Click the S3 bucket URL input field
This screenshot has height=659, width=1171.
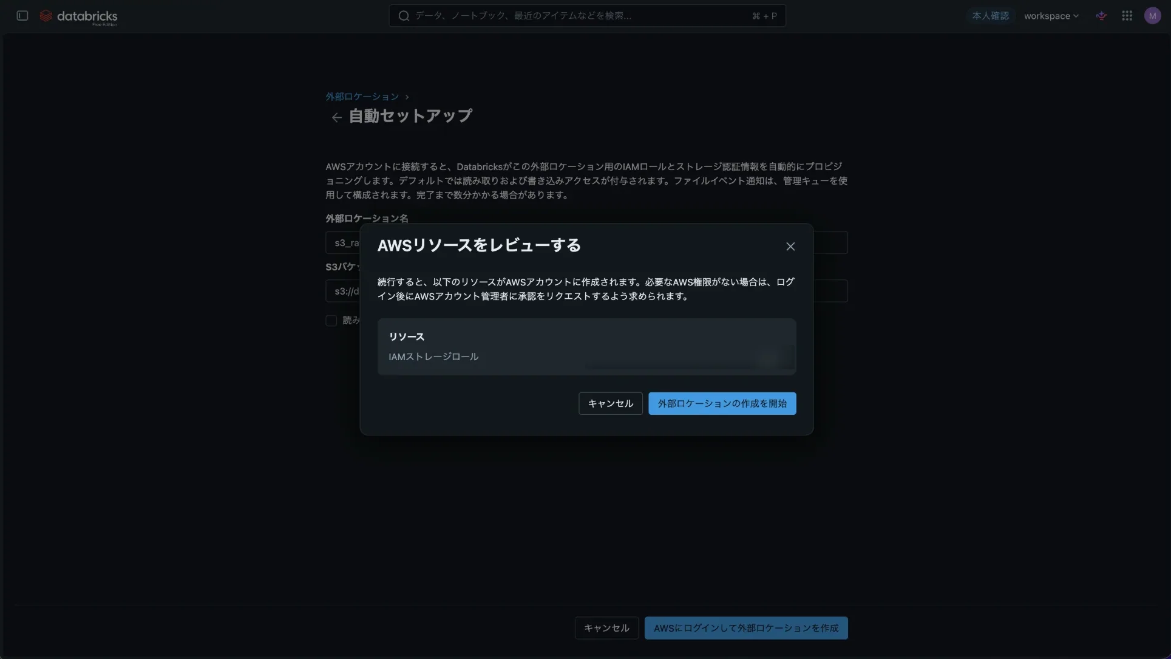[586, 291]
